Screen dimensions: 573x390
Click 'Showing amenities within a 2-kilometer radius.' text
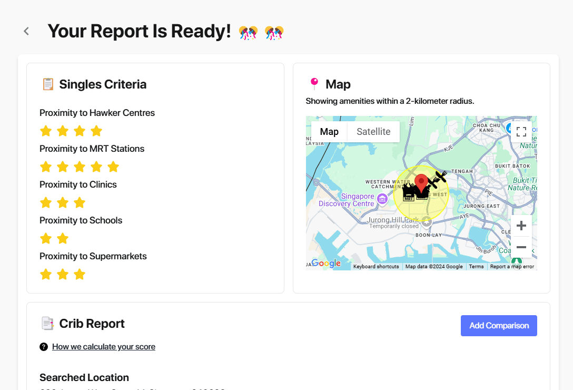[x=390, y=101]
